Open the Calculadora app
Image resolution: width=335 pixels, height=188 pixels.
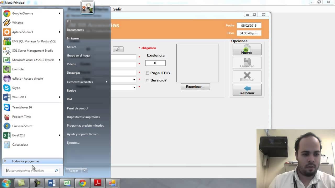20,145
